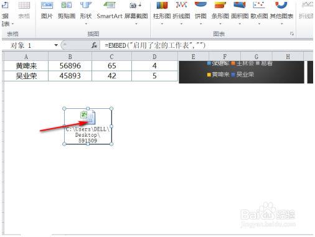
Task: Select cell containing 56896
Action: click(70, 66)
